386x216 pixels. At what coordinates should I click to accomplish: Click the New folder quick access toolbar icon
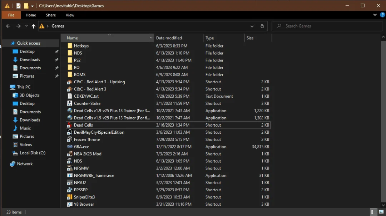26,6
